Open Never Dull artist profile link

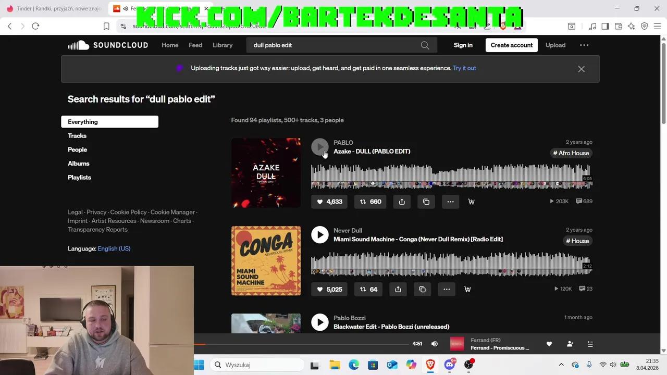click(348, 231)
